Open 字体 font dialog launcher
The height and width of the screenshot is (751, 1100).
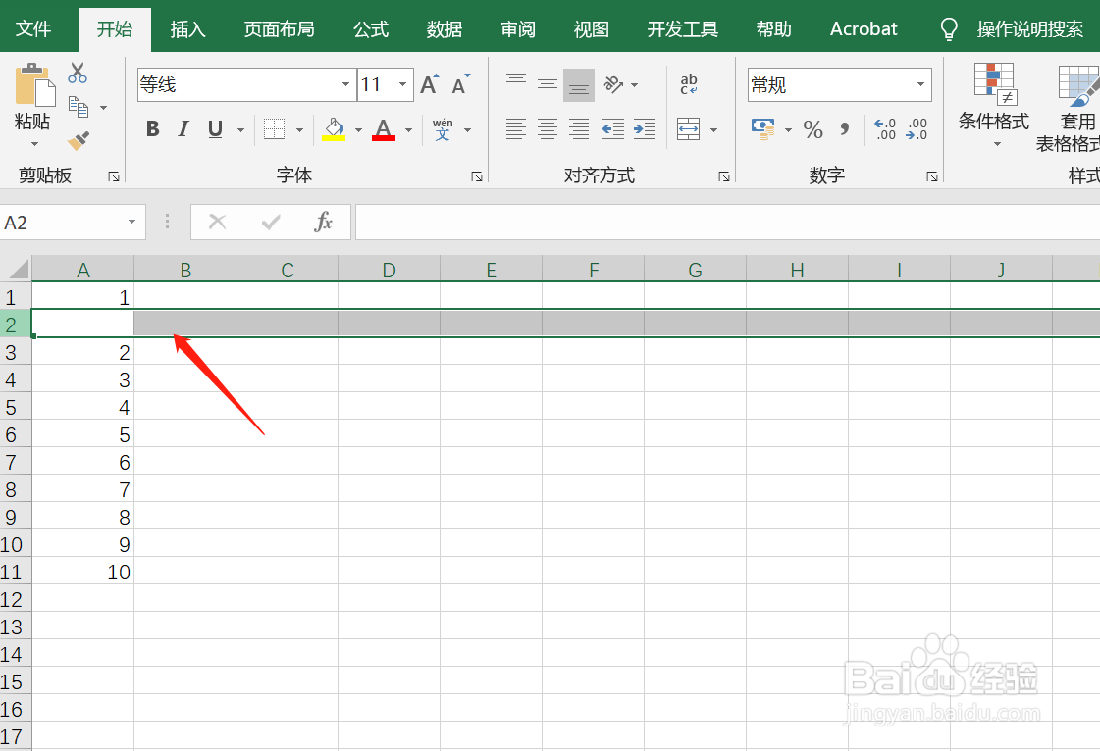(x=476, y=176)
